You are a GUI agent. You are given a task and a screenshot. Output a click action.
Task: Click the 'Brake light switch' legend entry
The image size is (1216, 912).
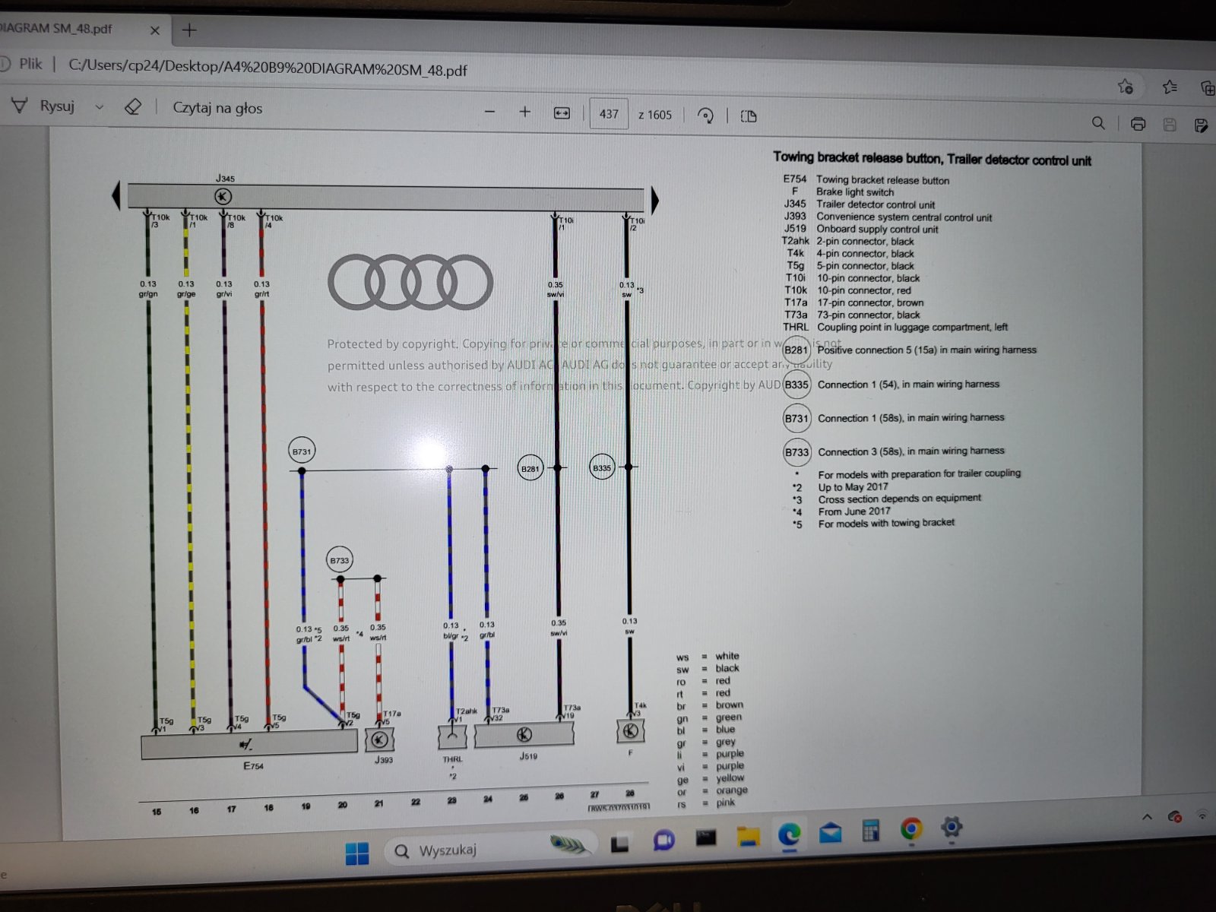(855, 192)
